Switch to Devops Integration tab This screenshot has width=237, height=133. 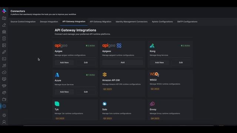(x=49, y=22)
